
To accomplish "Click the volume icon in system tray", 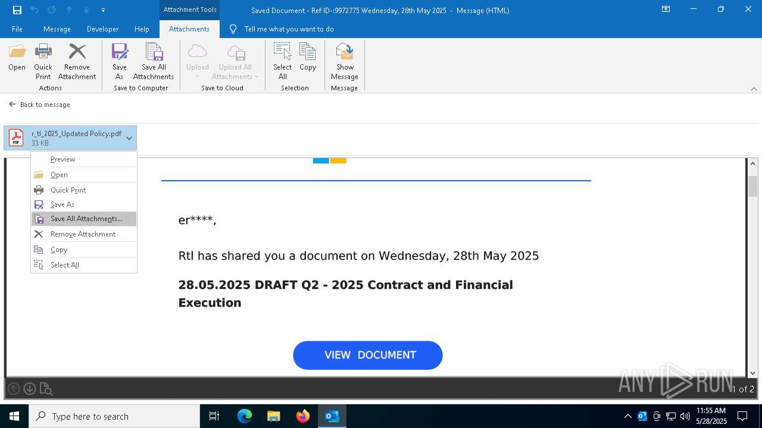I will (x=685, y=416).
